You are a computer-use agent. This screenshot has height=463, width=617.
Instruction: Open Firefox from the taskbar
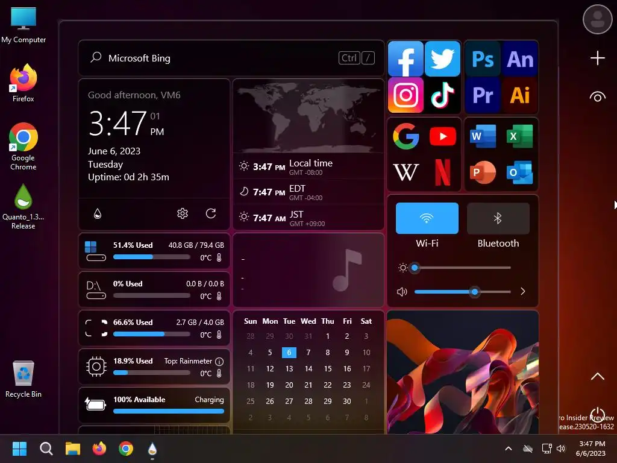click(99, 449)
